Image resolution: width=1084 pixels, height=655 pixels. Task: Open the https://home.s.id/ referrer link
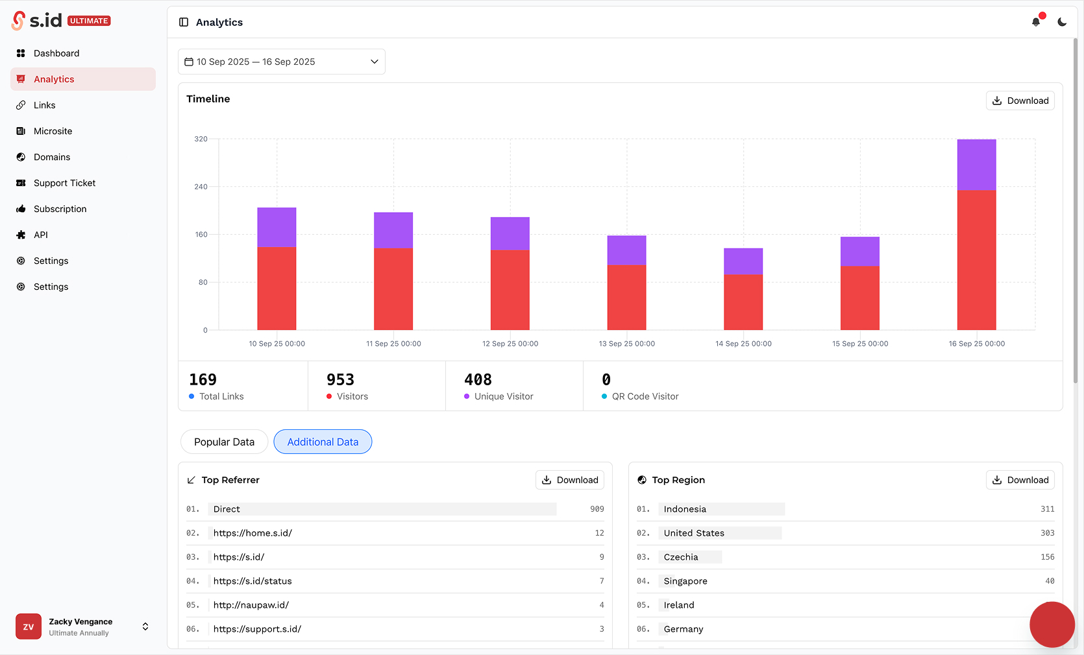253,532
